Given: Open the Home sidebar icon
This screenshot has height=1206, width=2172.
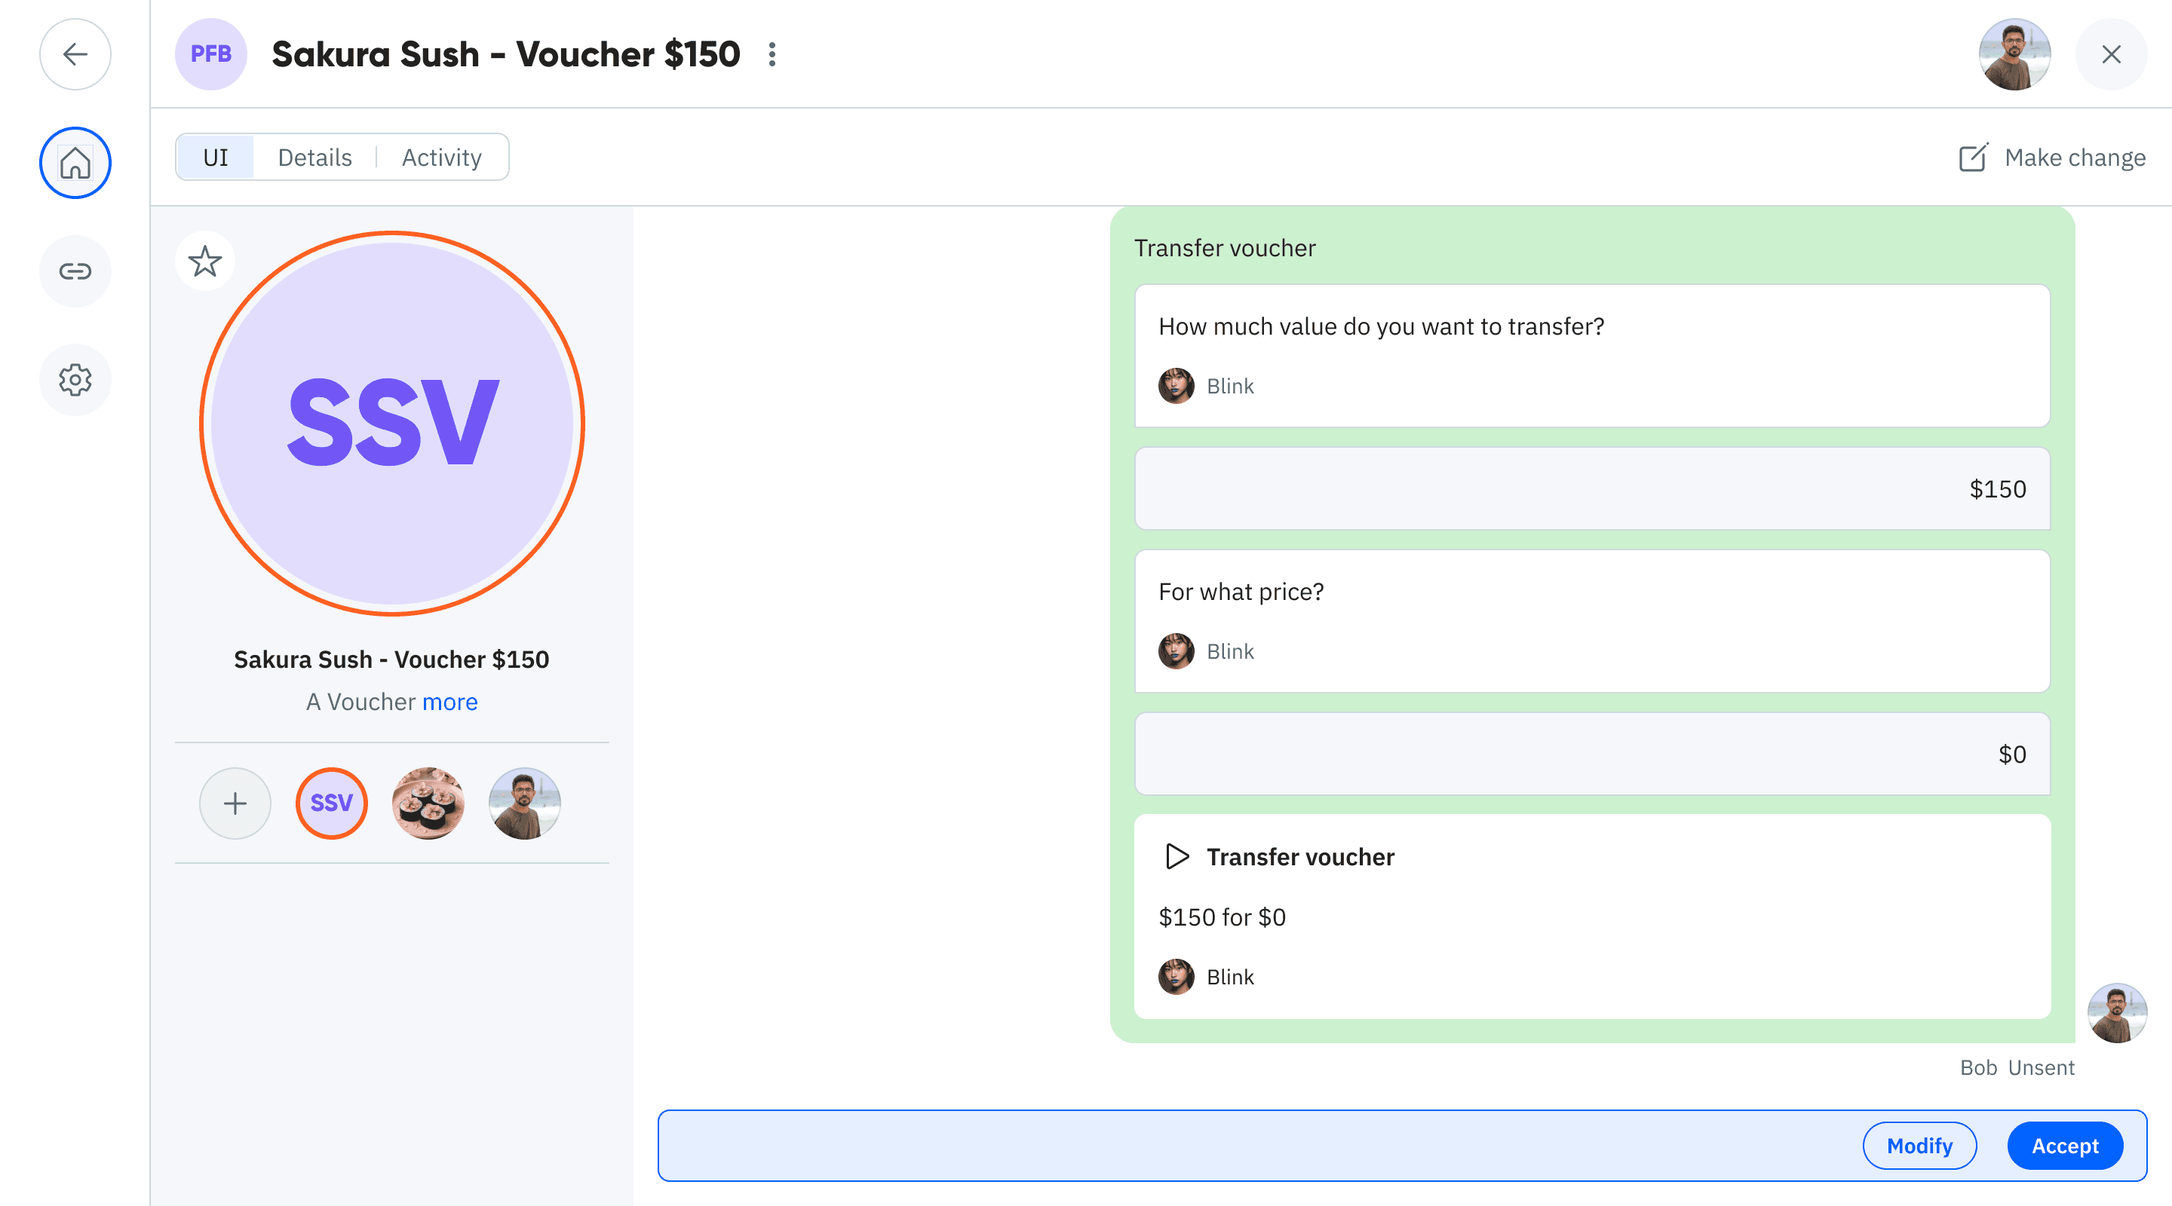Looking at the screenshot, I should 75,163.
